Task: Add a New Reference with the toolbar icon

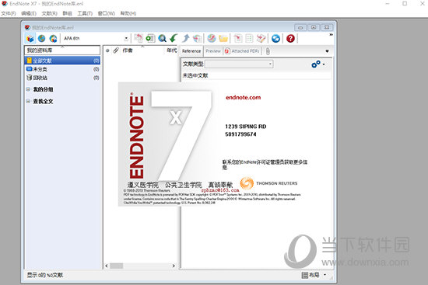Action: [x=150, y=38]
